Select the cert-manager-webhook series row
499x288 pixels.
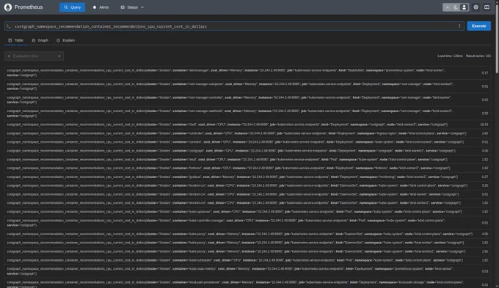247,114
